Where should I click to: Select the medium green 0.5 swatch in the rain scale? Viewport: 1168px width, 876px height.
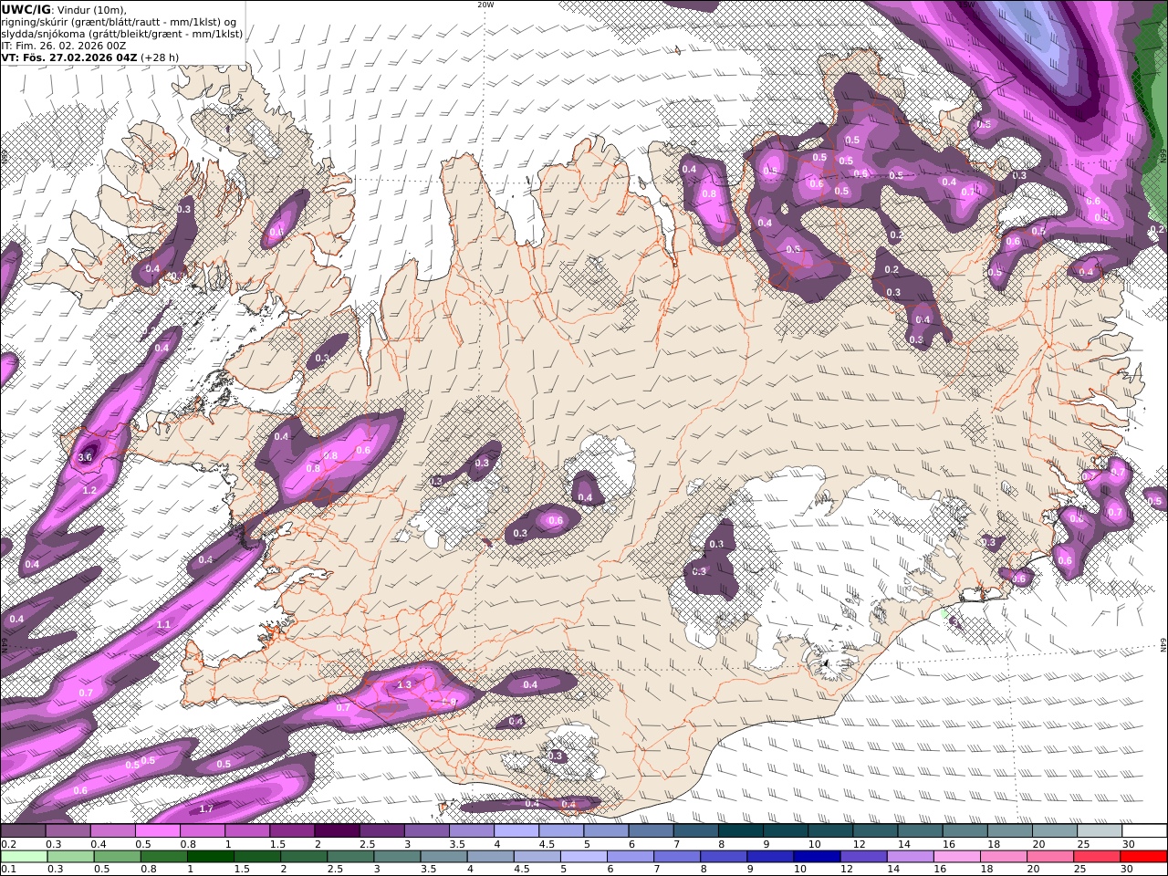(x=117, y=857)
